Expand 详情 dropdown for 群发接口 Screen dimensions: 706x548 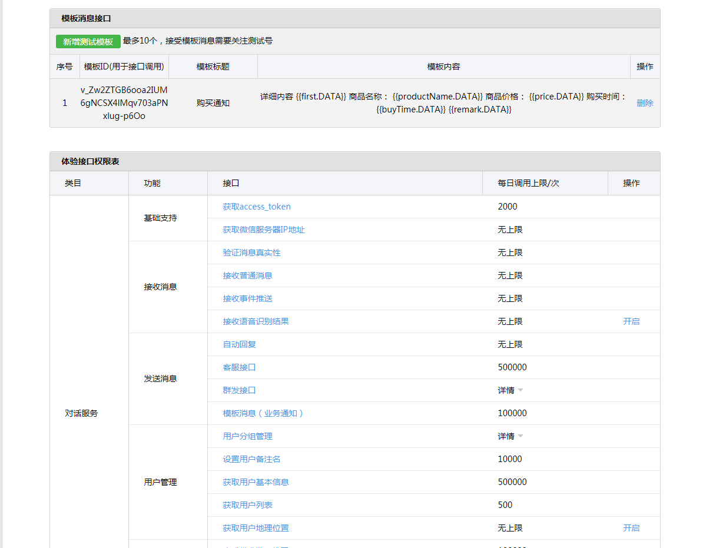(510, 390)
